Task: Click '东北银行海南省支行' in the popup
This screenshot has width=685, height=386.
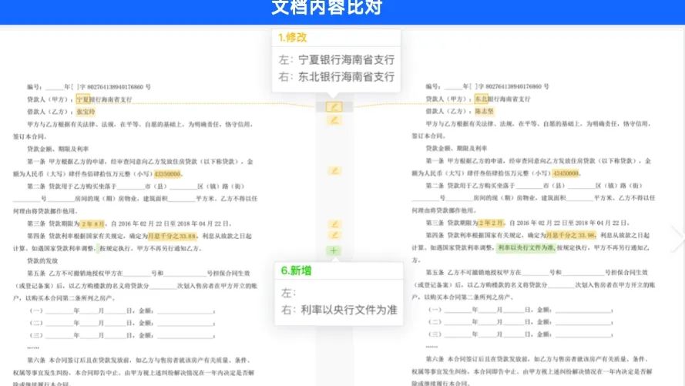Action: [x=346, y=76]
